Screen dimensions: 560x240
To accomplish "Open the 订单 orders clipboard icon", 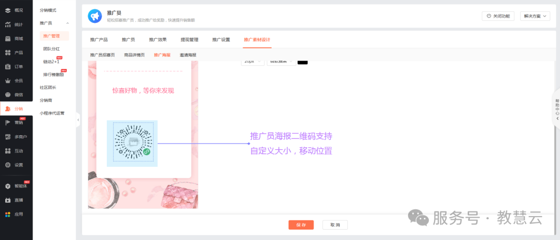I will tap(7, 66).
